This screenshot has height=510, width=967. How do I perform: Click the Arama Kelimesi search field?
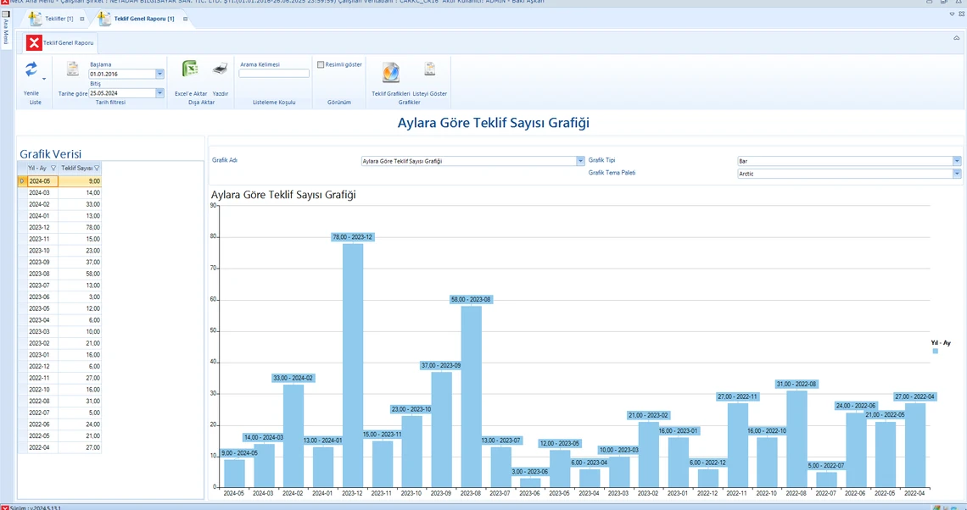[274, 74]
